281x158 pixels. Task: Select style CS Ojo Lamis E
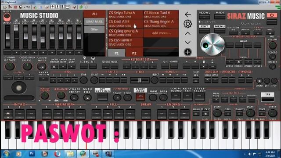click(125, 42)
